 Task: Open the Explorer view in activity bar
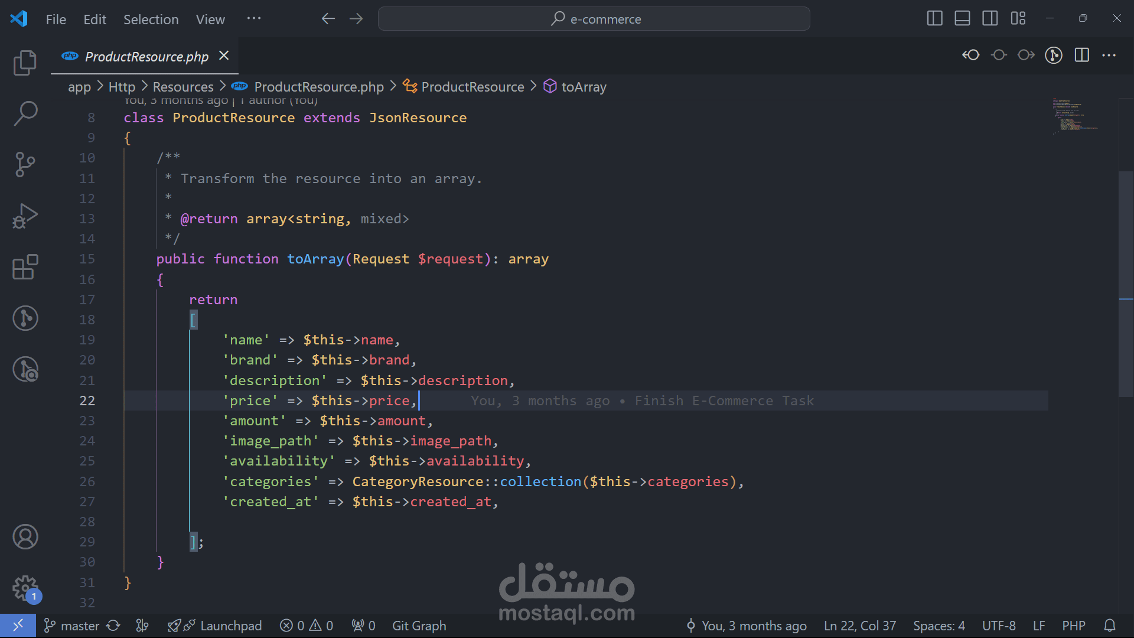tap(25, 63)
